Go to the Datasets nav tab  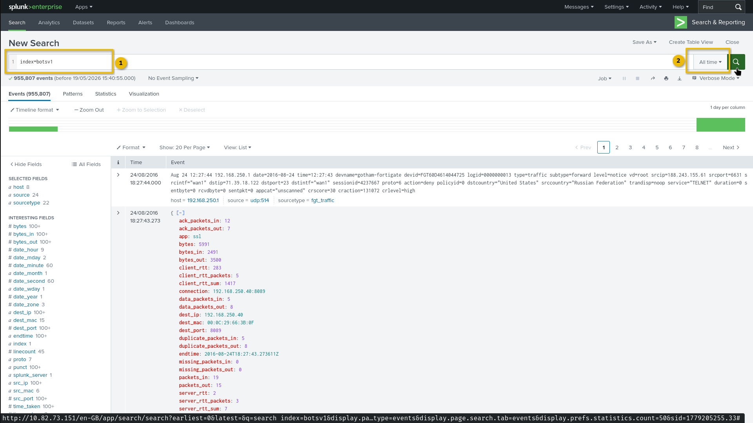(x=83, y=23)
